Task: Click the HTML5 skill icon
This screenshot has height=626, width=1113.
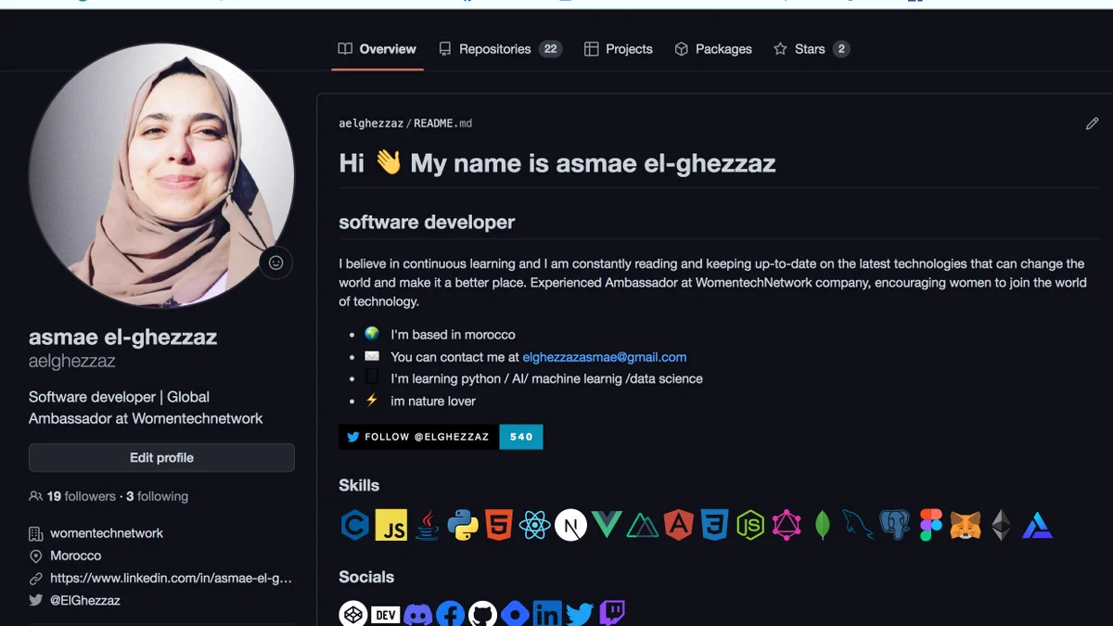Action: [x=499, y=526]
